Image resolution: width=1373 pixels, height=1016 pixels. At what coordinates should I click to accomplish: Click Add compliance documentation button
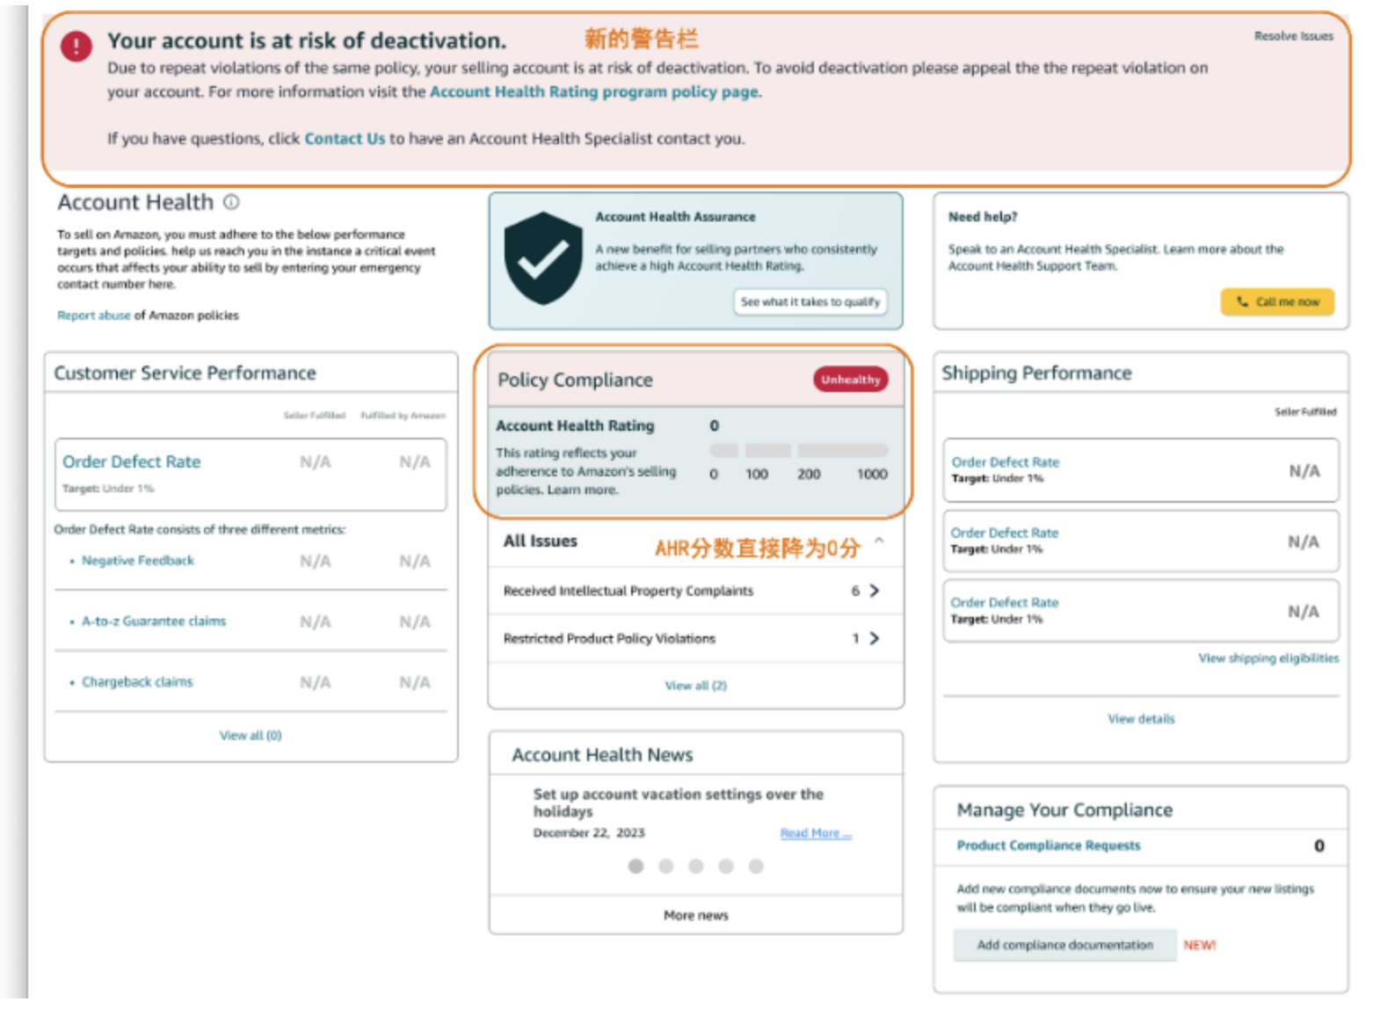click(x=1064, y=945)
